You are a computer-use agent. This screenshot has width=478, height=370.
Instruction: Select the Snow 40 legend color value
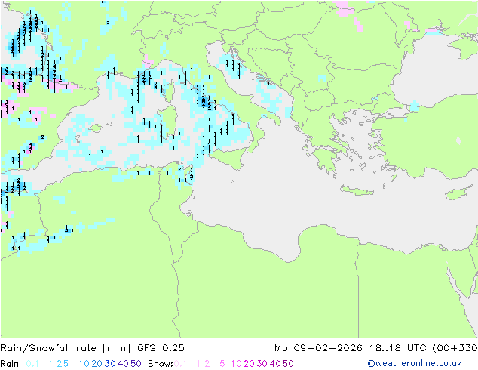click(x=275, y=364)
